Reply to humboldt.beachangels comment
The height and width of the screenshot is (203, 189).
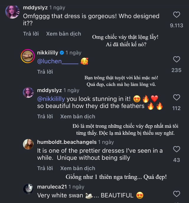pyautogui.click(x=45, y=168)
